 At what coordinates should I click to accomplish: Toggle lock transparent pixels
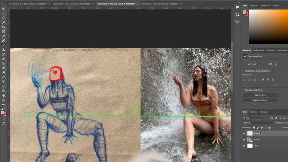tap(254, 128)
